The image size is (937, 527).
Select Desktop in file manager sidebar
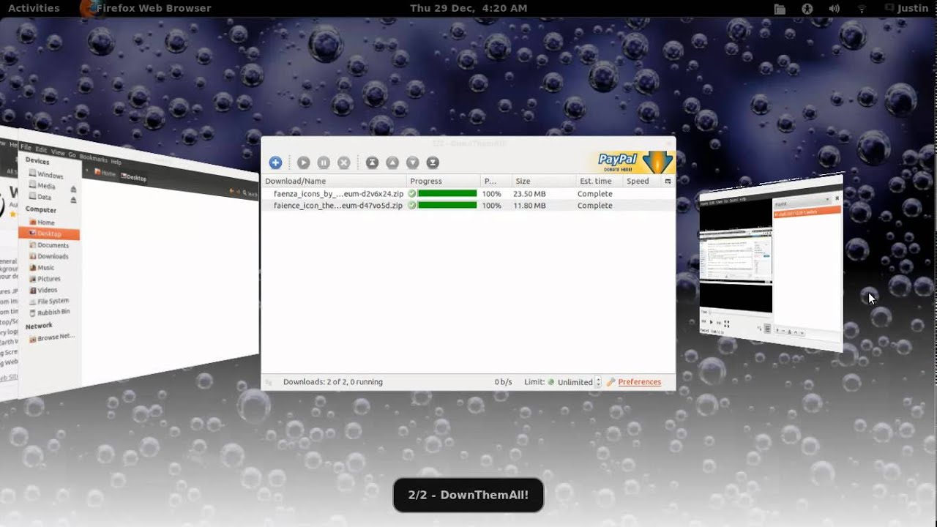pyautogui.click(x=49, y=233)
